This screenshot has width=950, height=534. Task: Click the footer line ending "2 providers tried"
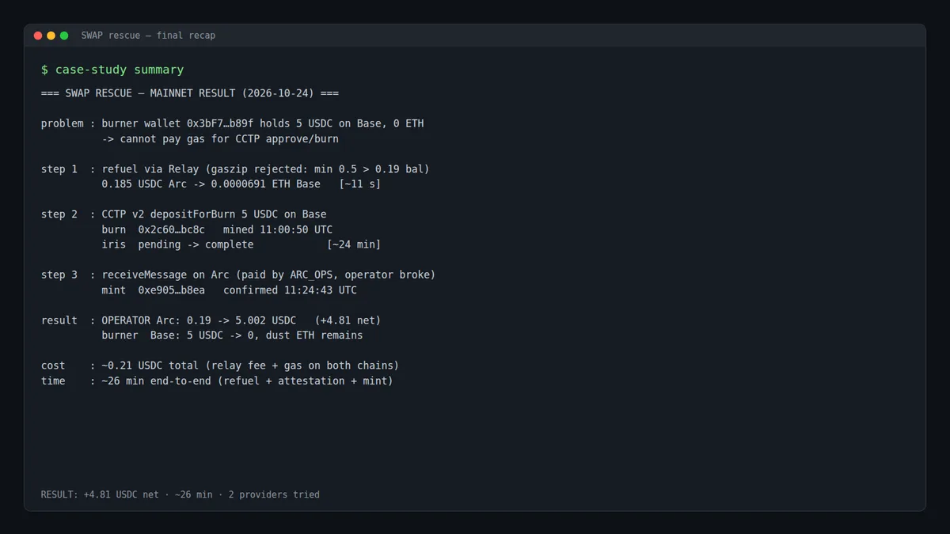click(180, 494)
